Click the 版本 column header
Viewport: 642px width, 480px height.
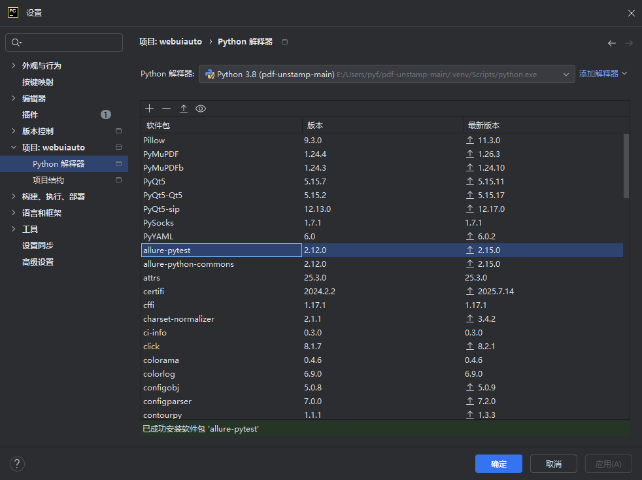(x=382, y=126)
